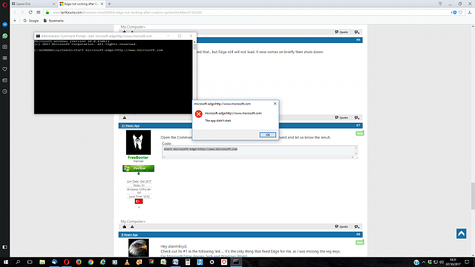Open the FreeBooter username link

(x=138, y=158)
